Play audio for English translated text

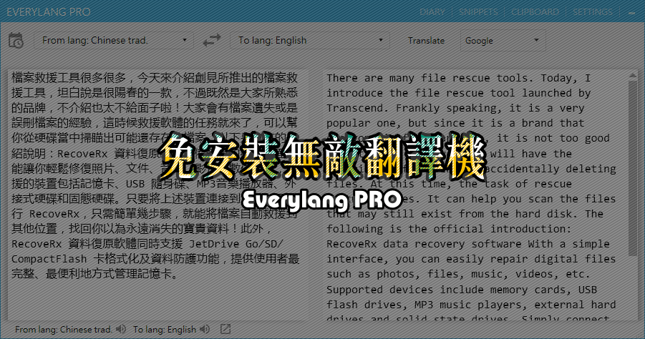(x=205, y=329)
